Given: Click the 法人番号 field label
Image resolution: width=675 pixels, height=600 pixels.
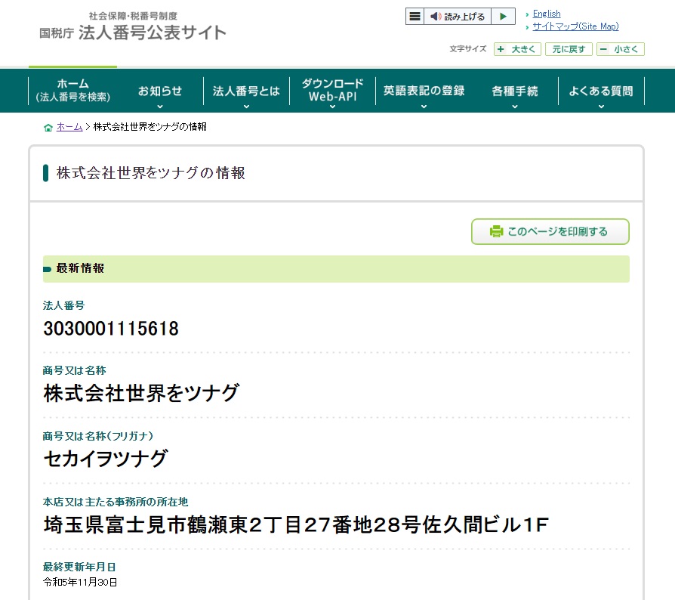Looking at the screenshot, I should click(63, 305).
